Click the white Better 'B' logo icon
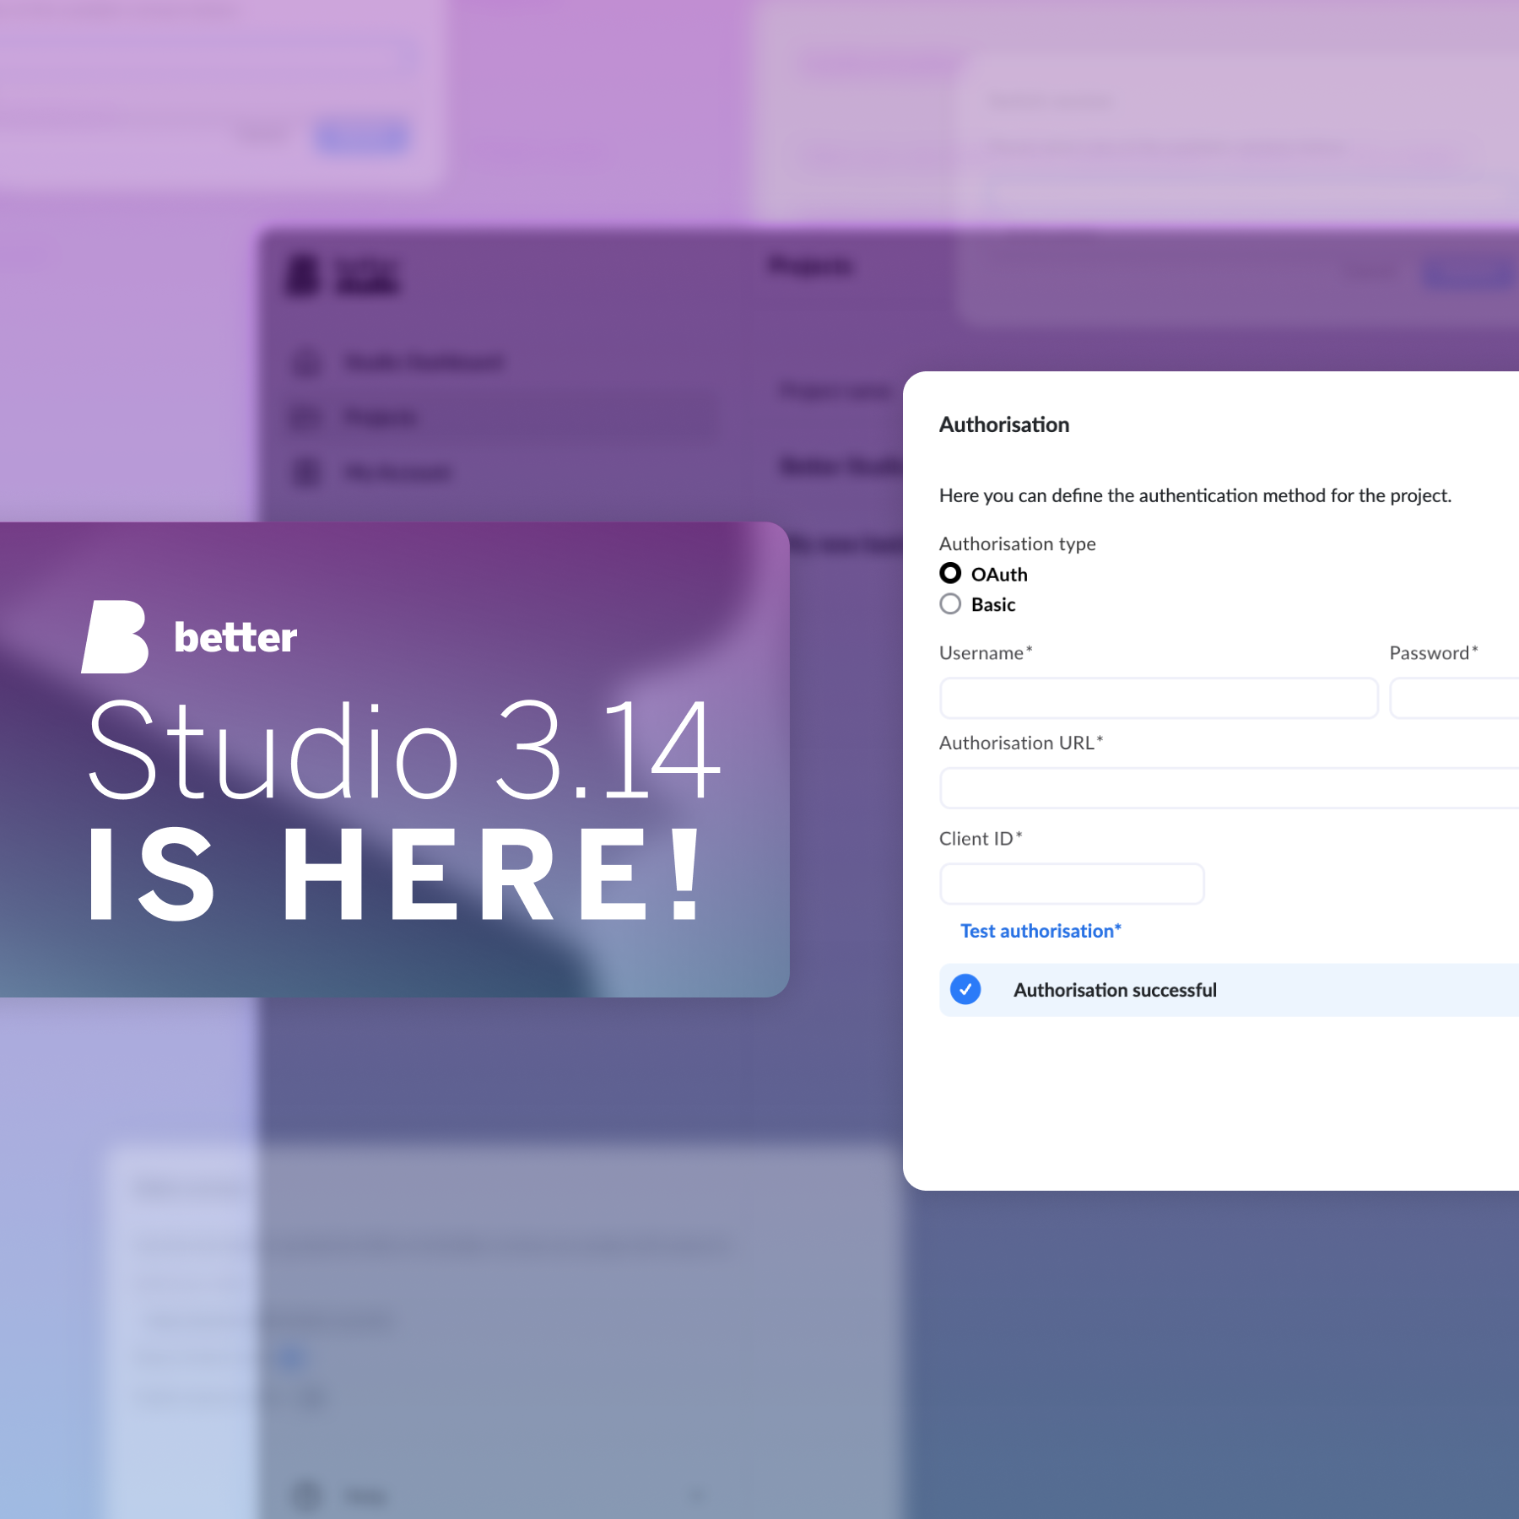Viewport: 1519px width, 1519px height. tap(116, 637)
